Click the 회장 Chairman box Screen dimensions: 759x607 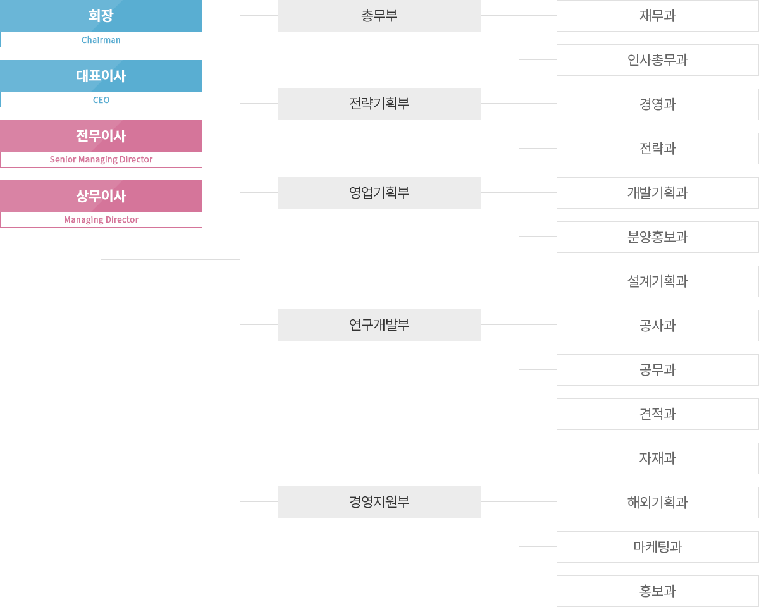(x=101, y=23)
